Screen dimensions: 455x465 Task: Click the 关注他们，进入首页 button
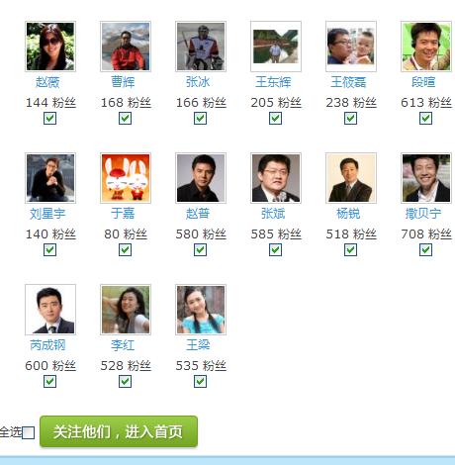pyautogui.click(x=119, y=431)
